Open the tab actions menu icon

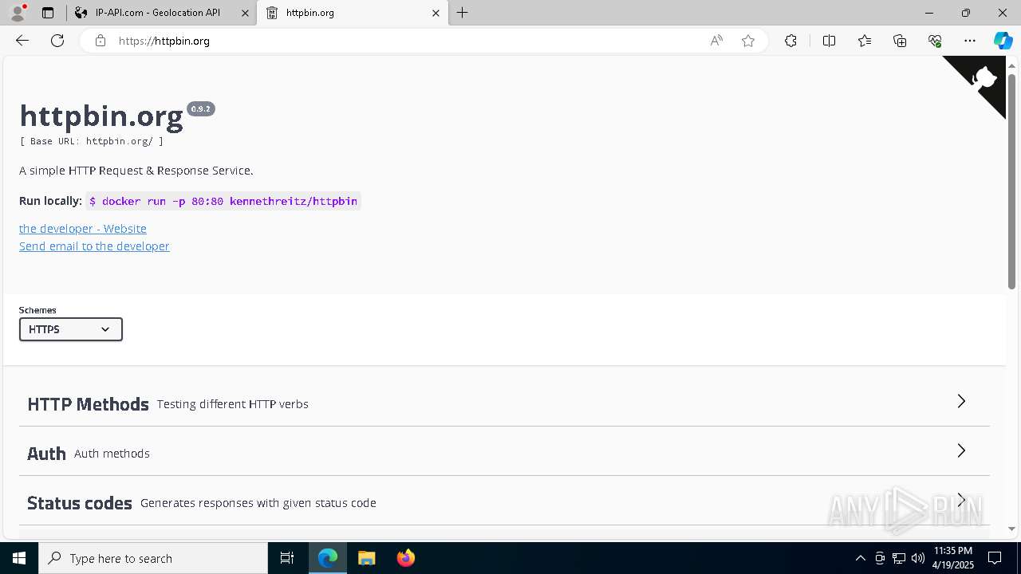tap(48, 13)
